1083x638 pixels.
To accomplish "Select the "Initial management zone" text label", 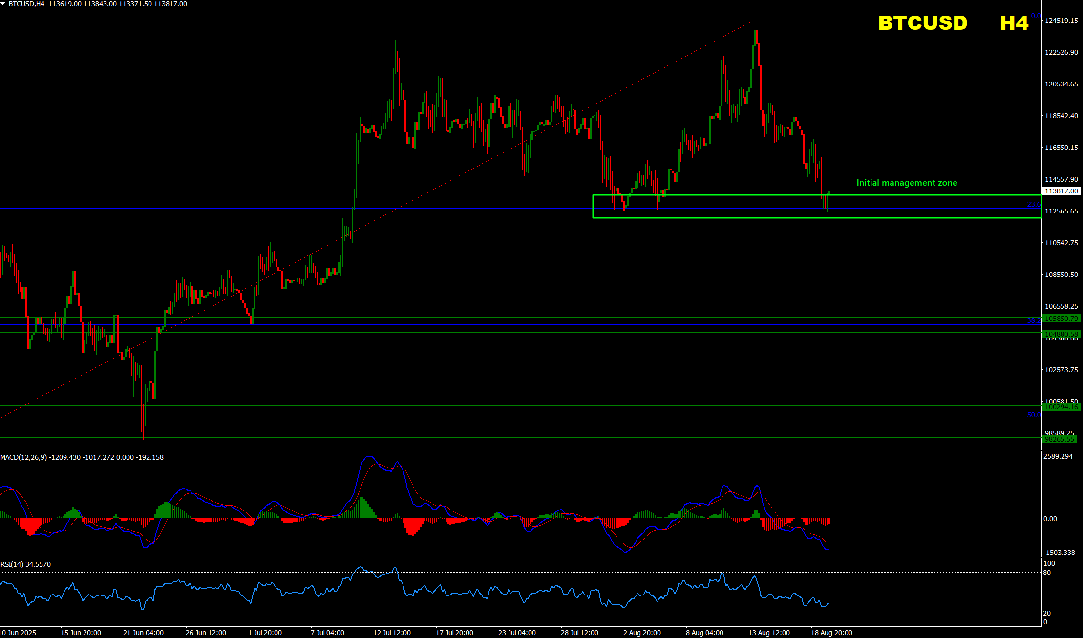I will point(907,183).
